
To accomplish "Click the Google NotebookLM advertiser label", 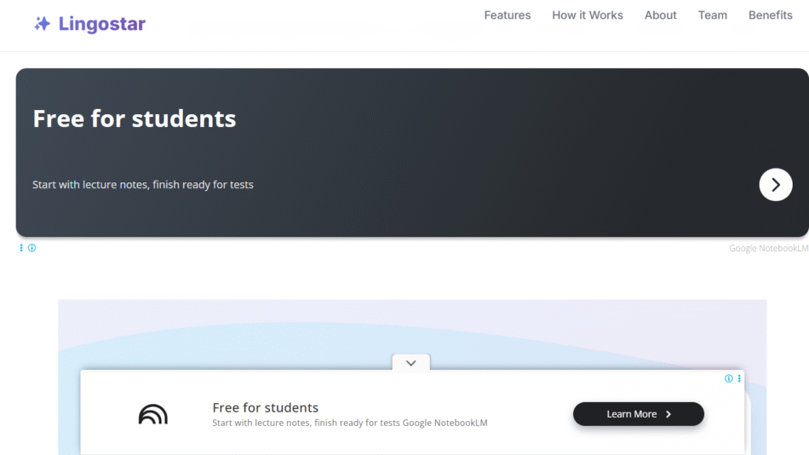I will 768,249.
